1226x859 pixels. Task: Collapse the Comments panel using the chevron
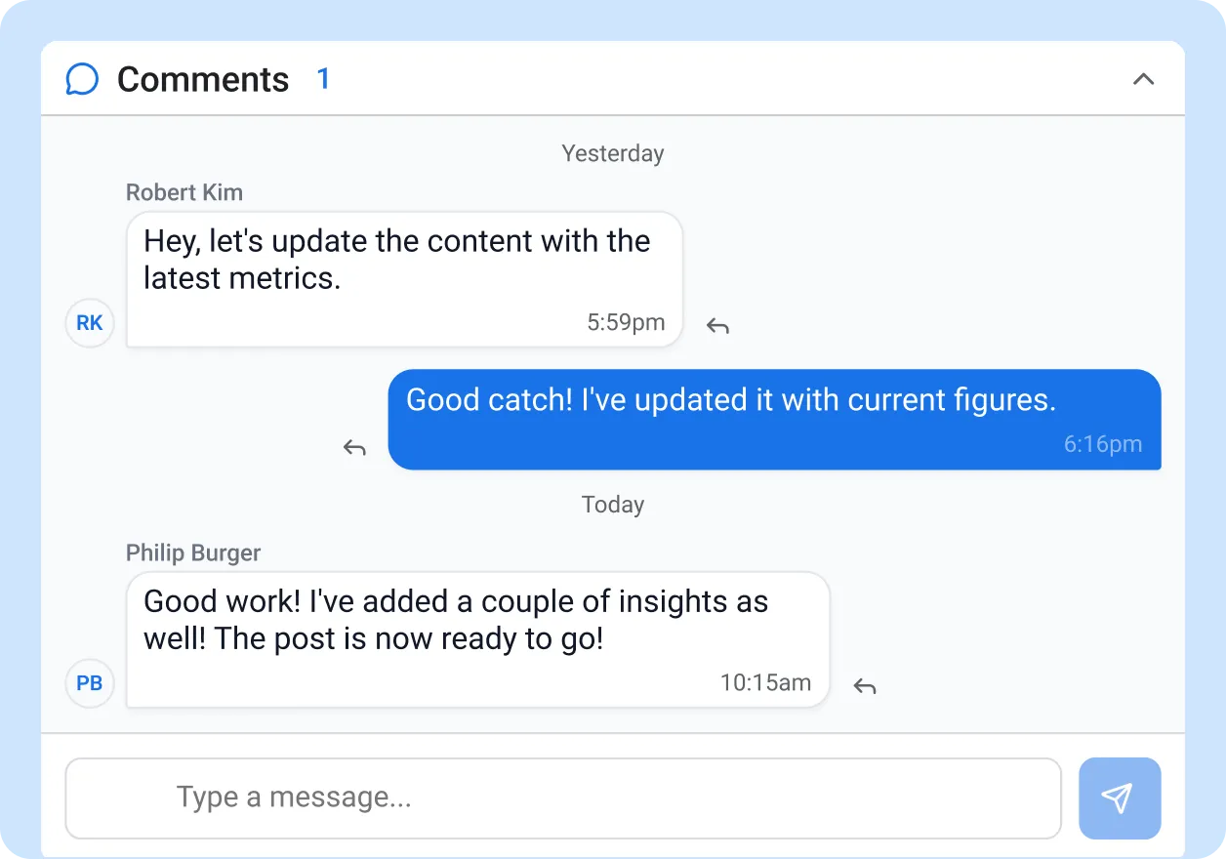[1143, 79]
